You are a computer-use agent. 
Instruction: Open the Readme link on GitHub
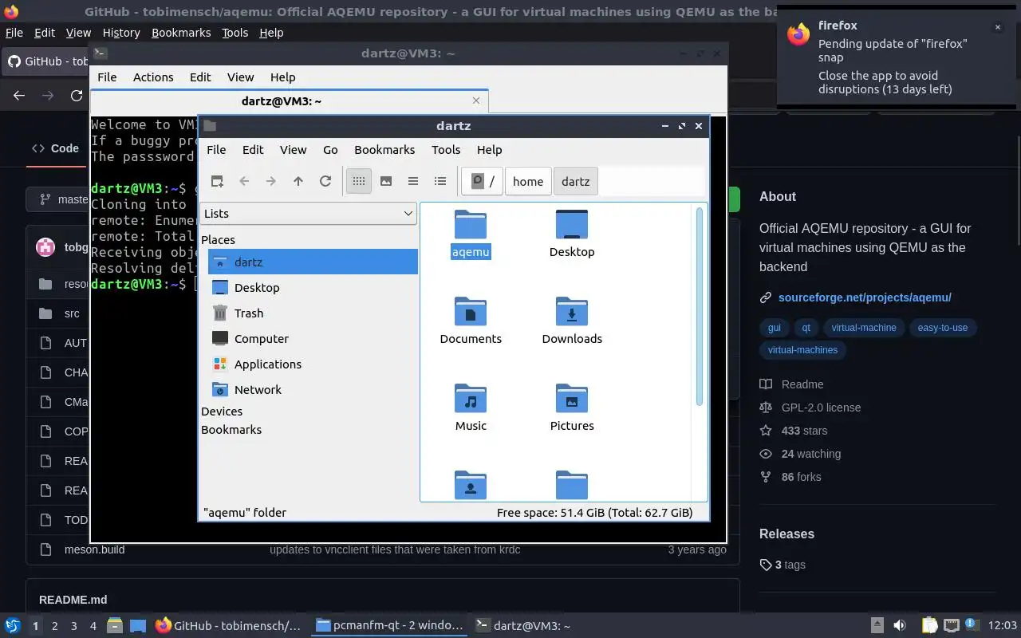[802, 384]
